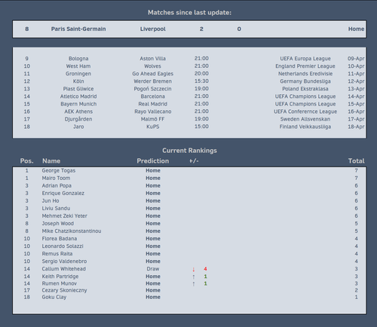Click Wolves away team
The width and height of the screenshot is (377, 327).
pos(153,66)
